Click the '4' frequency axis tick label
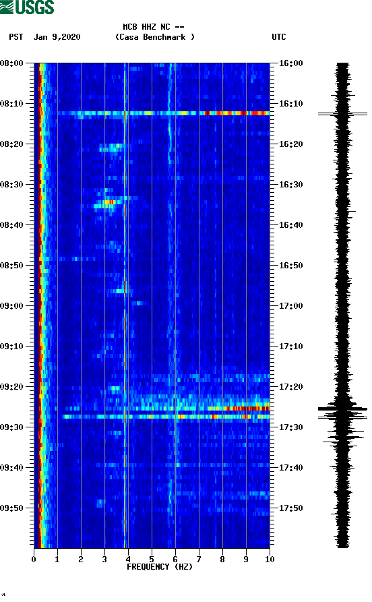372x602 pixels. tap(128, 560)
